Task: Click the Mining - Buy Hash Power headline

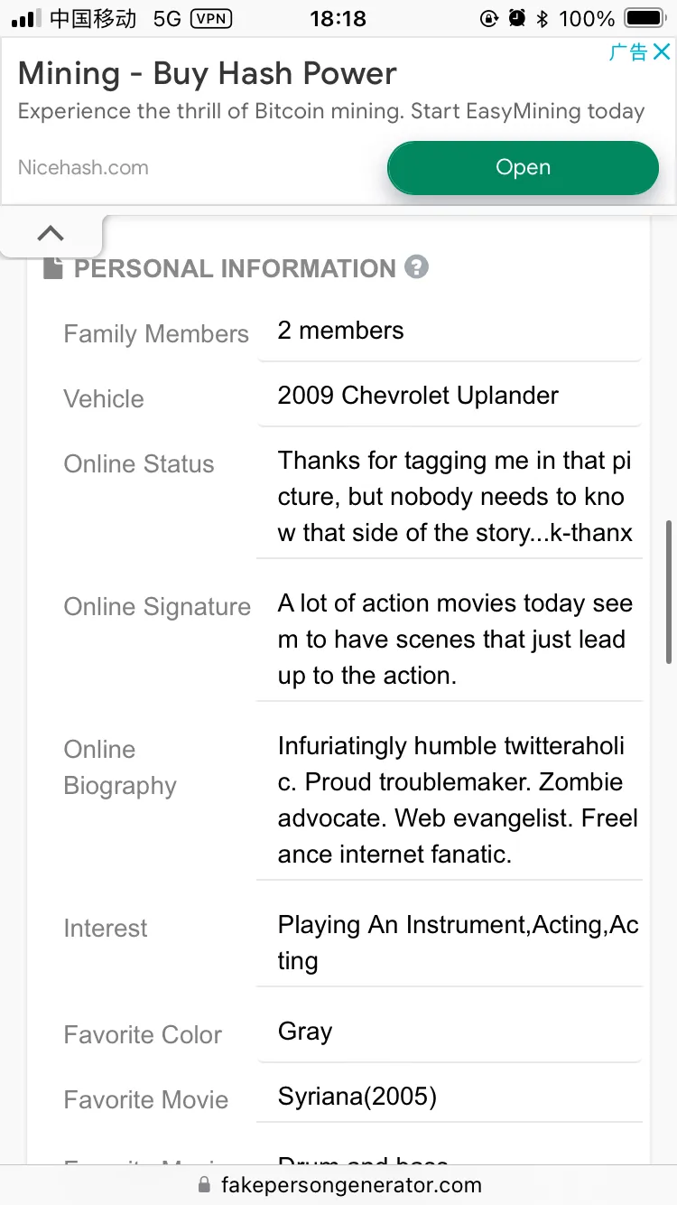Action: (208, 73)
